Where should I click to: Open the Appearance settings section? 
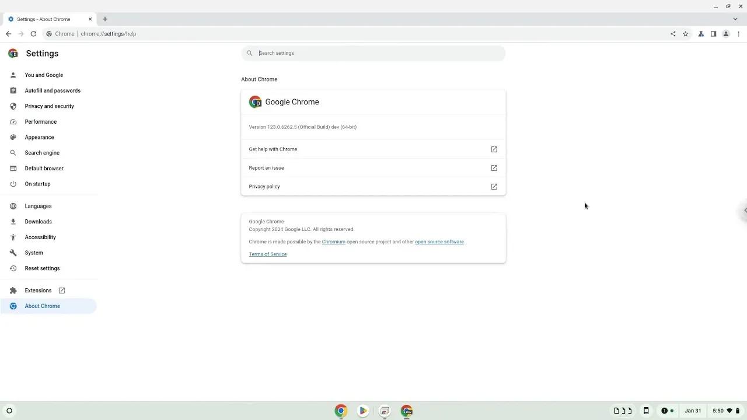point(39,137)
